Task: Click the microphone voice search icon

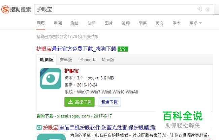Action: tap(200, 9)
